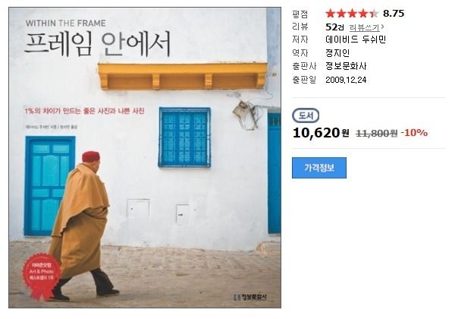Click the red bestseller ribbon seal
This screenshot has height=319, width=455.
42,276
